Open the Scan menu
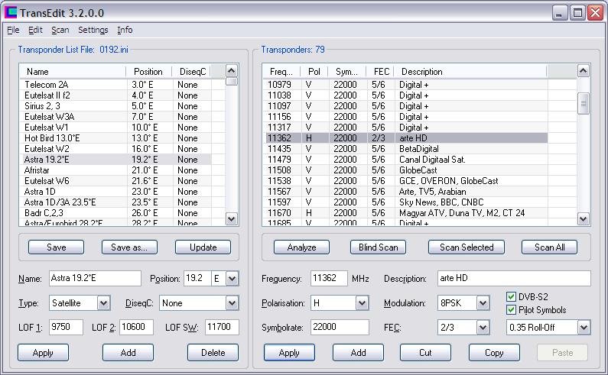608x375 pixels. (x=60, y=30)
